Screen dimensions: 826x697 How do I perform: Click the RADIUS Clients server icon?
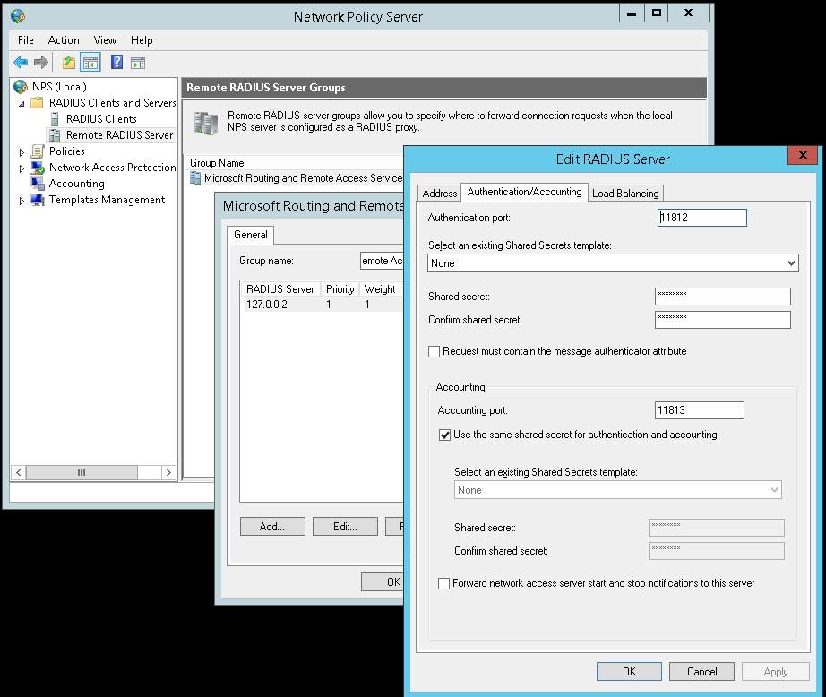coord(55,119)
